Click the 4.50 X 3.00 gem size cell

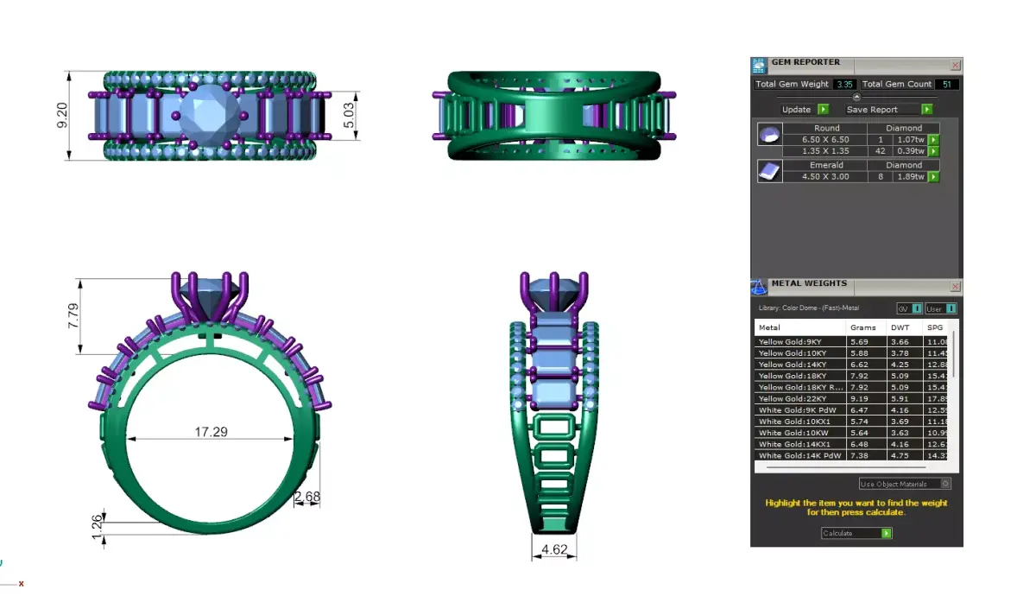tap(825, 176)
